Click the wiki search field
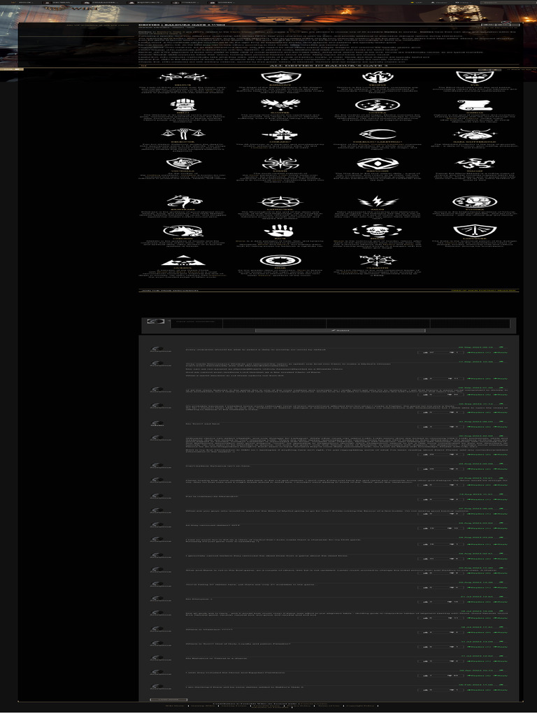The width and height of the screenshot is (537, 716). click(509, 2)
